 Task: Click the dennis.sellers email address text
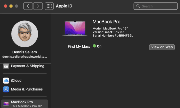pyautogui.click(x=25, y=57)
